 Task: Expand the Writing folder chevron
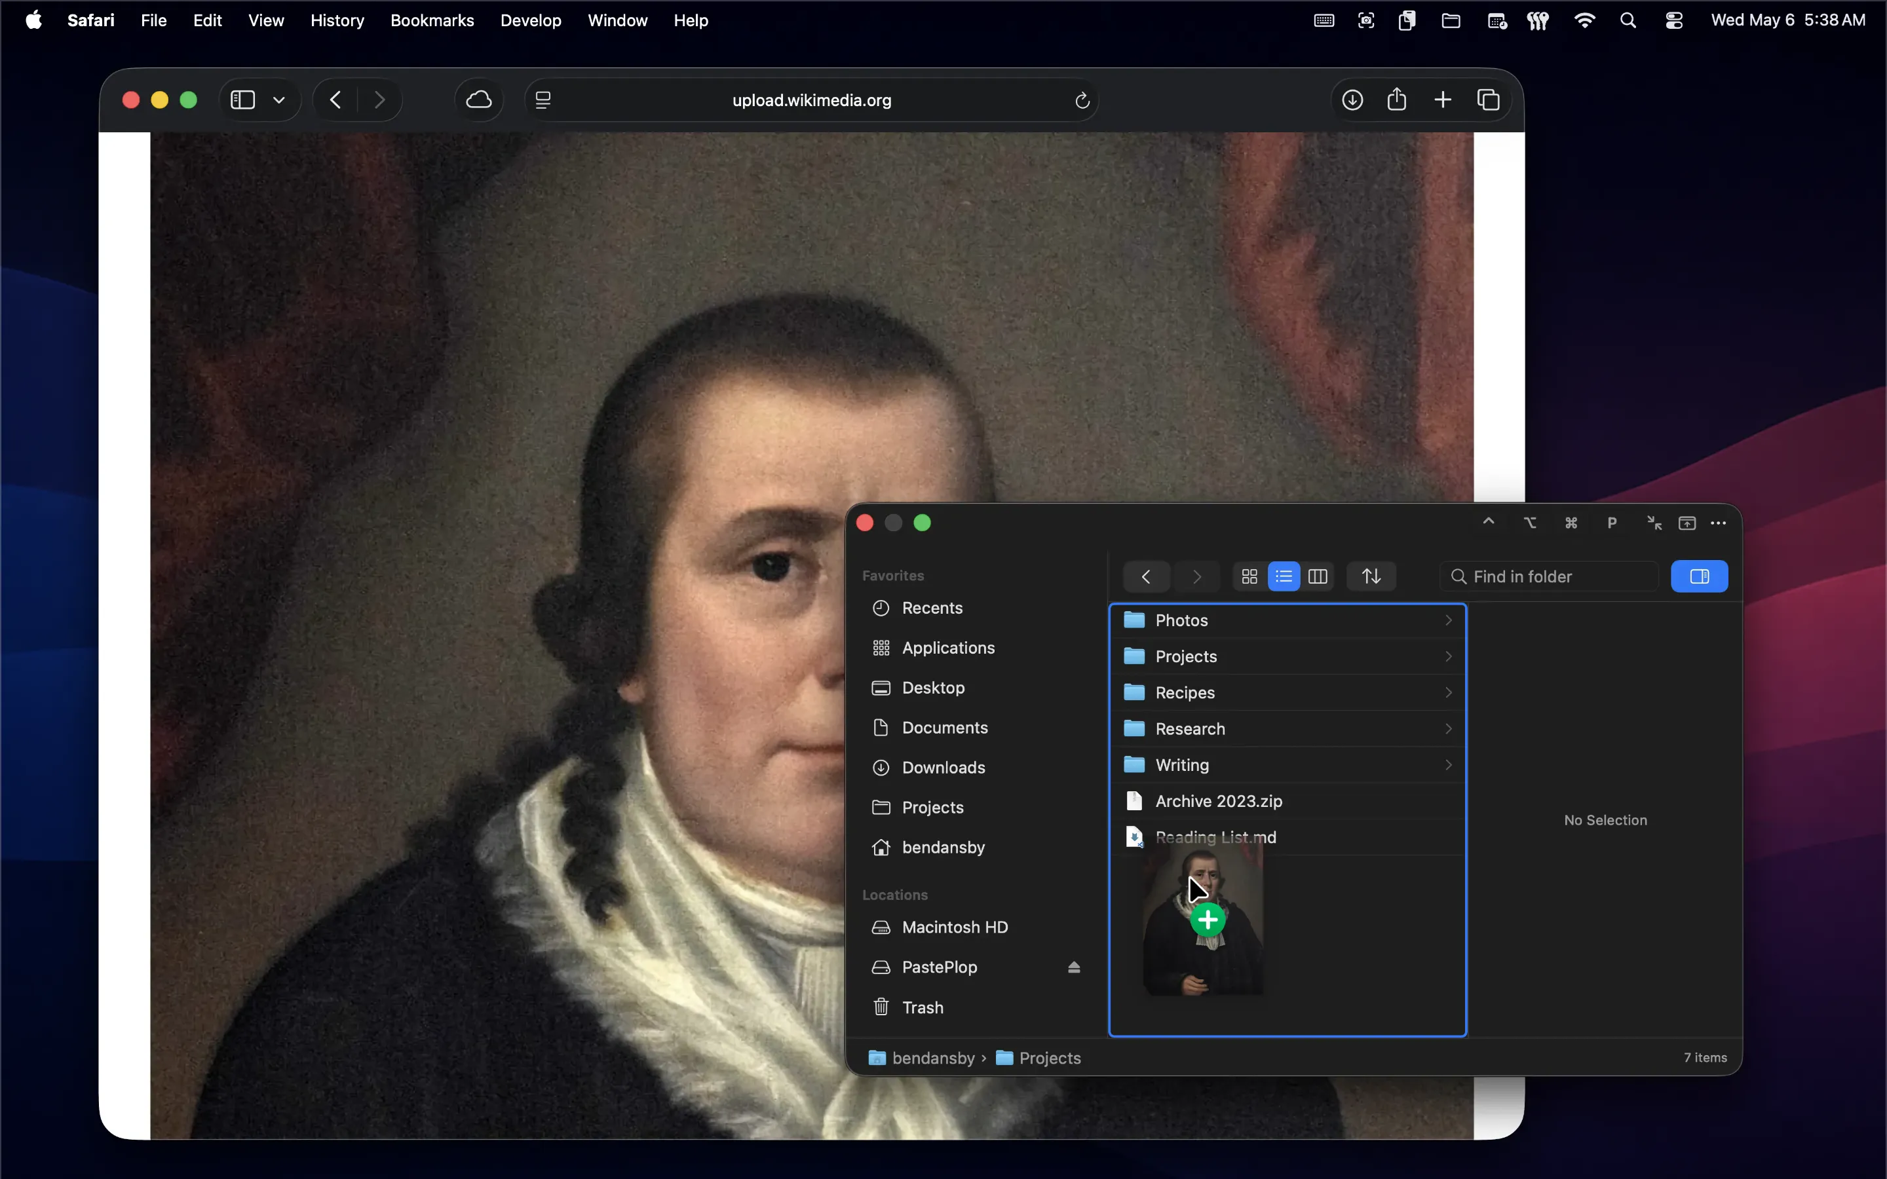click(1448, 765)
